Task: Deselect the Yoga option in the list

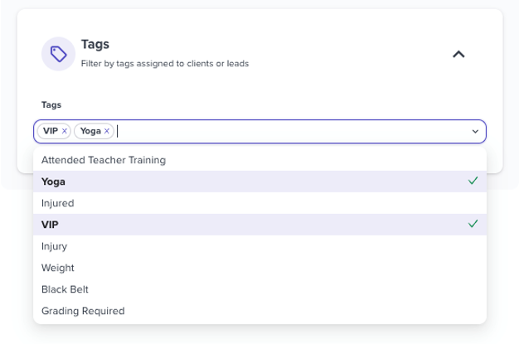Action: [x=259, y=182]
